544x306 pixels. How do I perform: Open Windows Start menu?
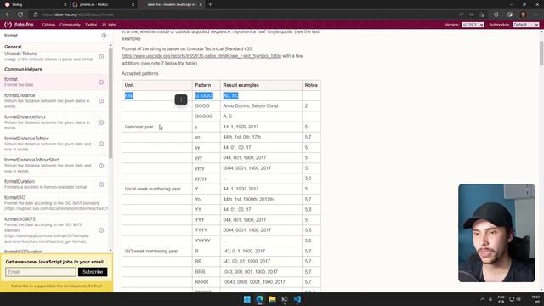click(x=247, y=299)
